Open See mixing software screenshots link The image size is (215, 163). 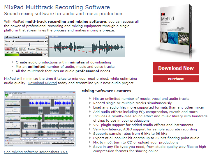pos(36,152)
